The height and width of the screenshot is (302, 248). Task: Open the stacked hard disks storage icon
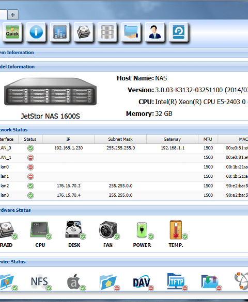[x=84, y=32]
